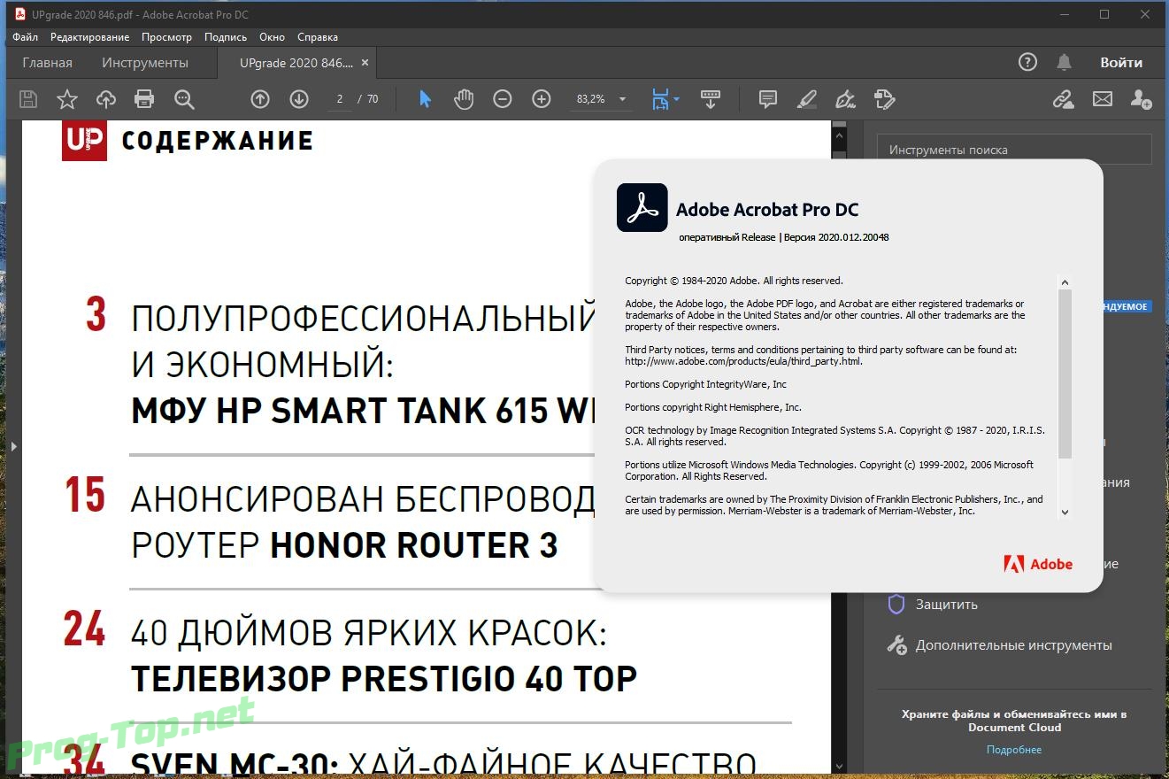Expand left navigation pane arrow
The width and height of the screenshot is (1169, 779).
[x=13, y=447]
